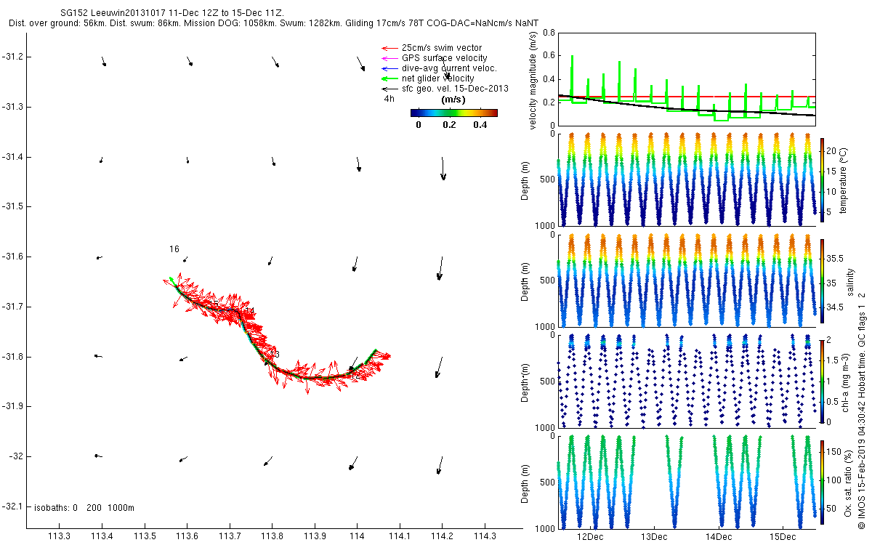
Task: Click the '4h' label under the legend
Action: (x=389, y=99)
